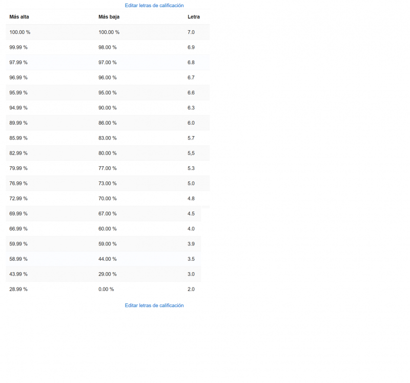
Task: Click the 'Letra' column header
Action: (x=194, y=17)
